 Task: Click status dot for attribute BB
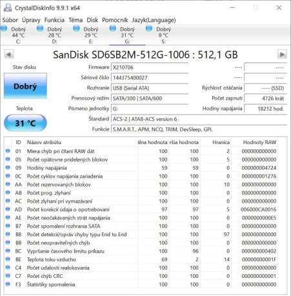[8, 243]
